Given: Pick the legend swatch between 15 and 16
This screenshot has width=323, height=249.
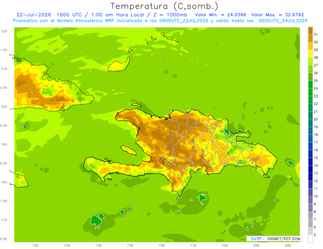Looking at the screenshot, I should point(310,154).
